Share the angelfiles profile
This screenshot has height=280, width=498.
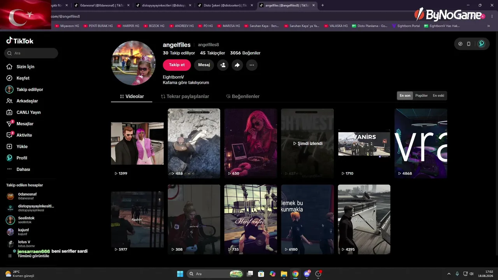(x=237, y=65)
